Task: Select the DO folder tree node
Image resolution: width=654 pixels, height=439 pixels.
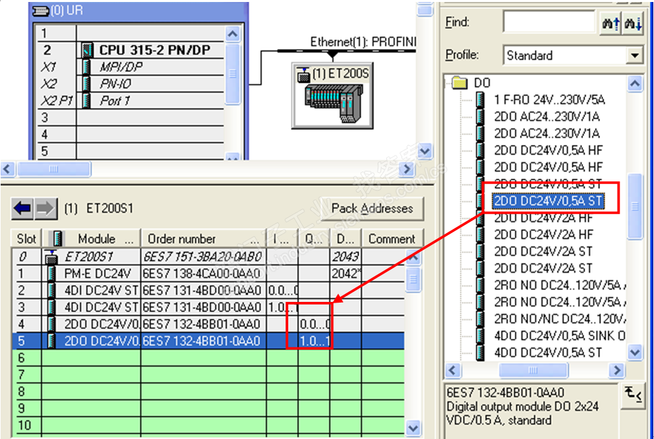Action: click(x=482, y=83)
